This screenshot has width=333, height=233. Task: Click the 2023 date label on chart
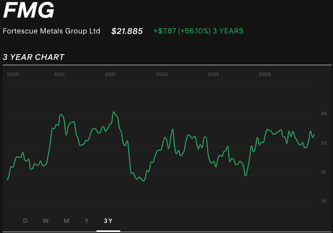(265, 74)
